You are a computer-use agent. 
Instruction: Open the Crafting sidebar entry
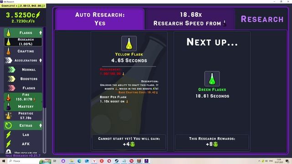[x=23, y=51]
